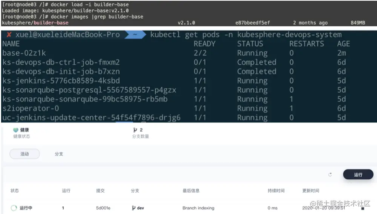Image resolution: width=377 pixels, height=214 pixels.
Task: Click the v2.1.0 image tag
Action: tap(186, 23)
